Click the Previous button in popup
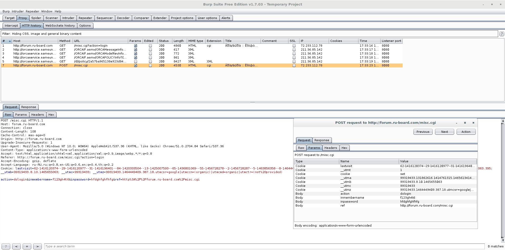The image size is (505, 250). point(423,132)
